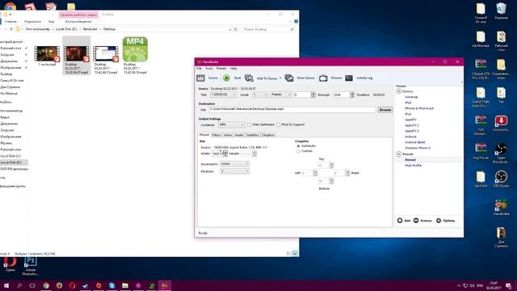Select the Universal preset
The width and height of the screenshot is (517, 291).
pos(411,97)
